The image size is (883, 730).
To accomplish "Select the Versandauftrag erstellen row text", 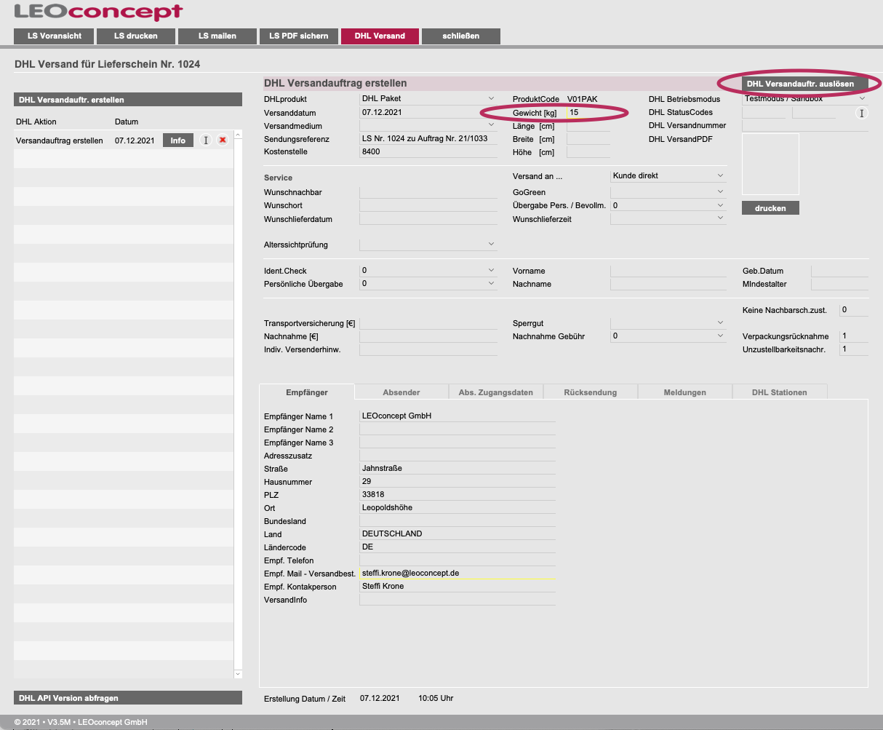I will 60,140.
